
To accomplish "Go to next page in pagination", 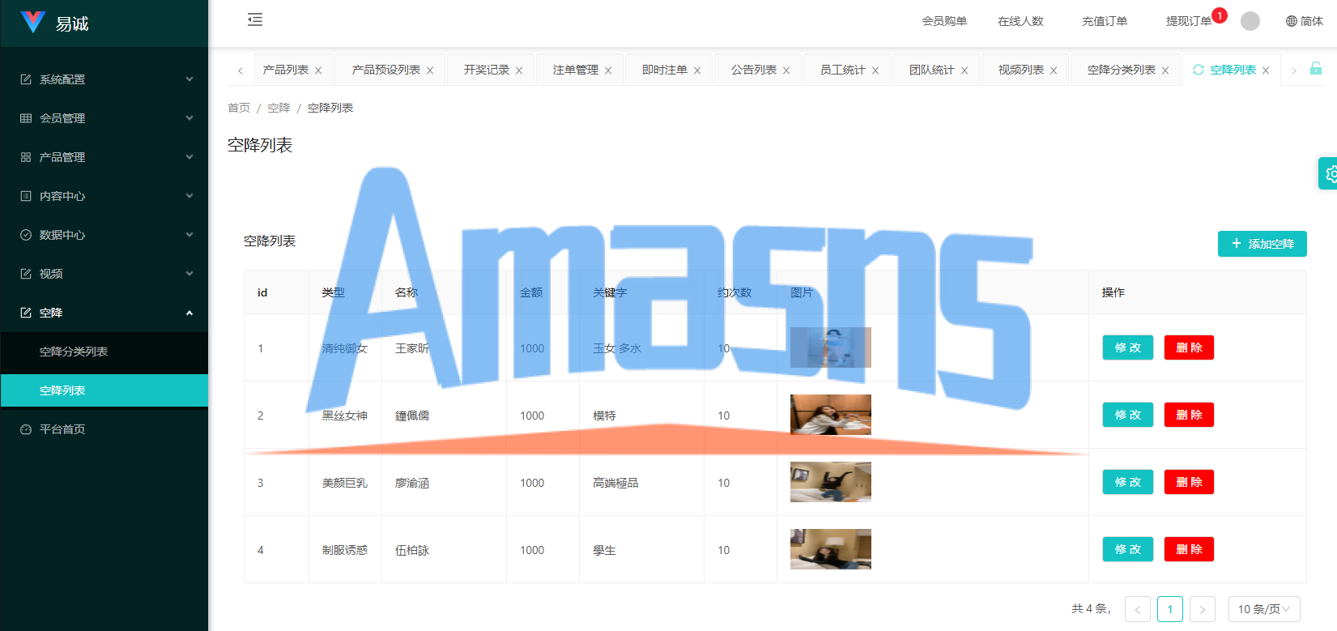I will click(1203, 609).
